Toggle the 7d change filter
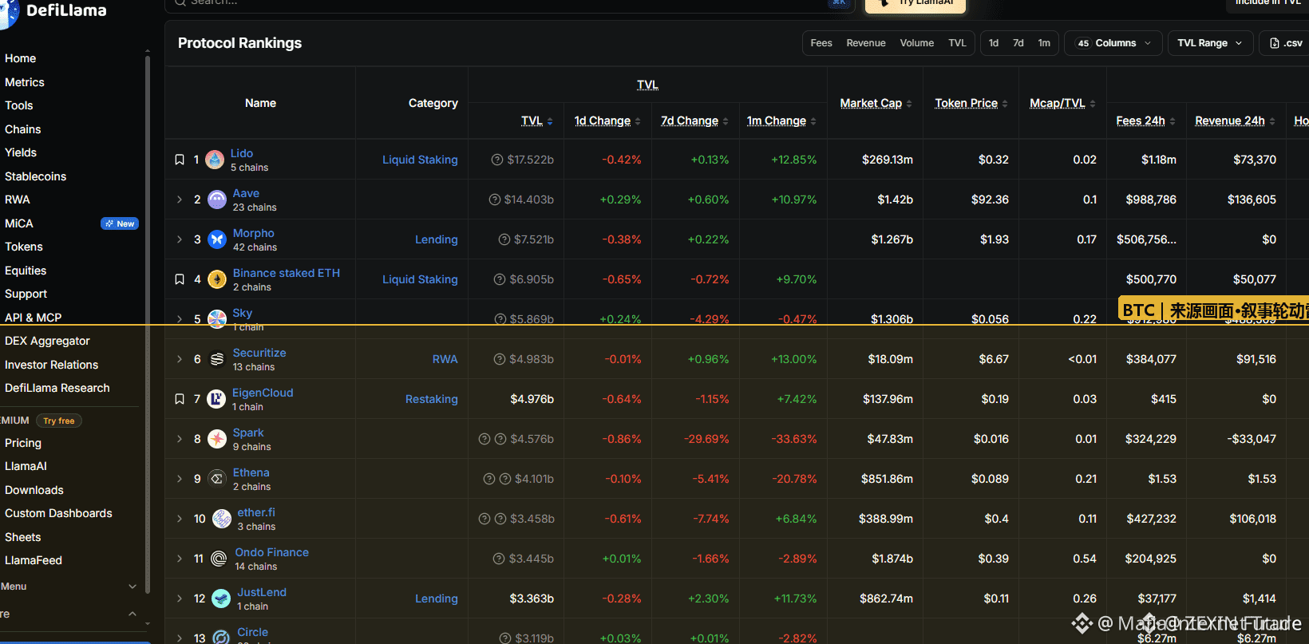This screenshot has width=1309, height=644. [x=1018, y=43]
